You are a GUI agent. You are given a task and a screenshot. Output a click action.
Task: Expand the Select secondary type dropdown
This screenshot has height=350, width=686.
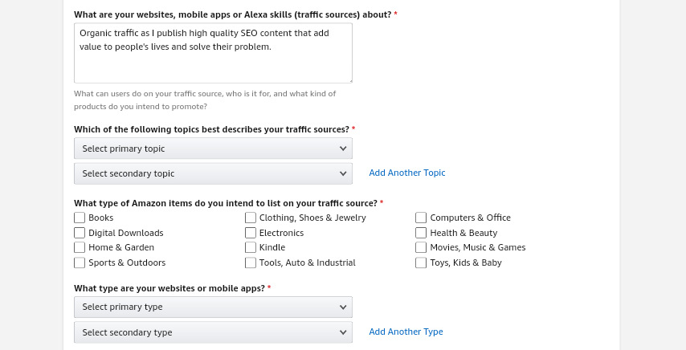(x=213, y=332)
